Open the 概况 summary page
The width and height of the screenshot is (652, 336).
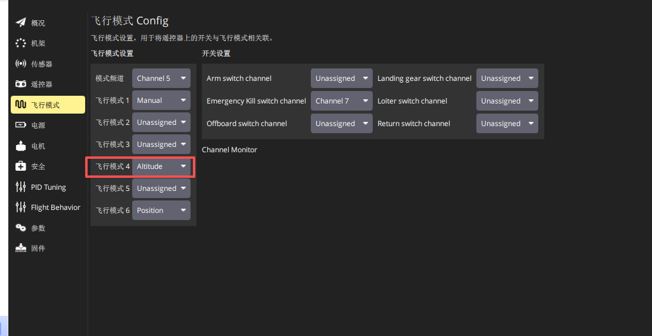tap(48, 23)
